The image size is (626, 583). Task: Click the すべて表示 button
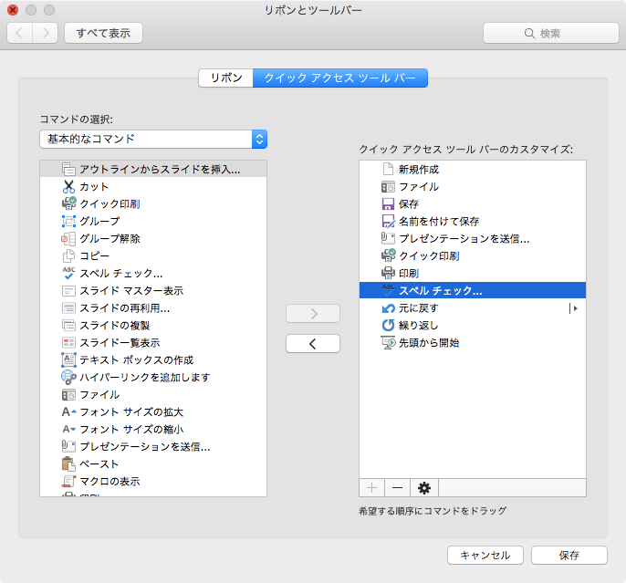tap(103, 34)
